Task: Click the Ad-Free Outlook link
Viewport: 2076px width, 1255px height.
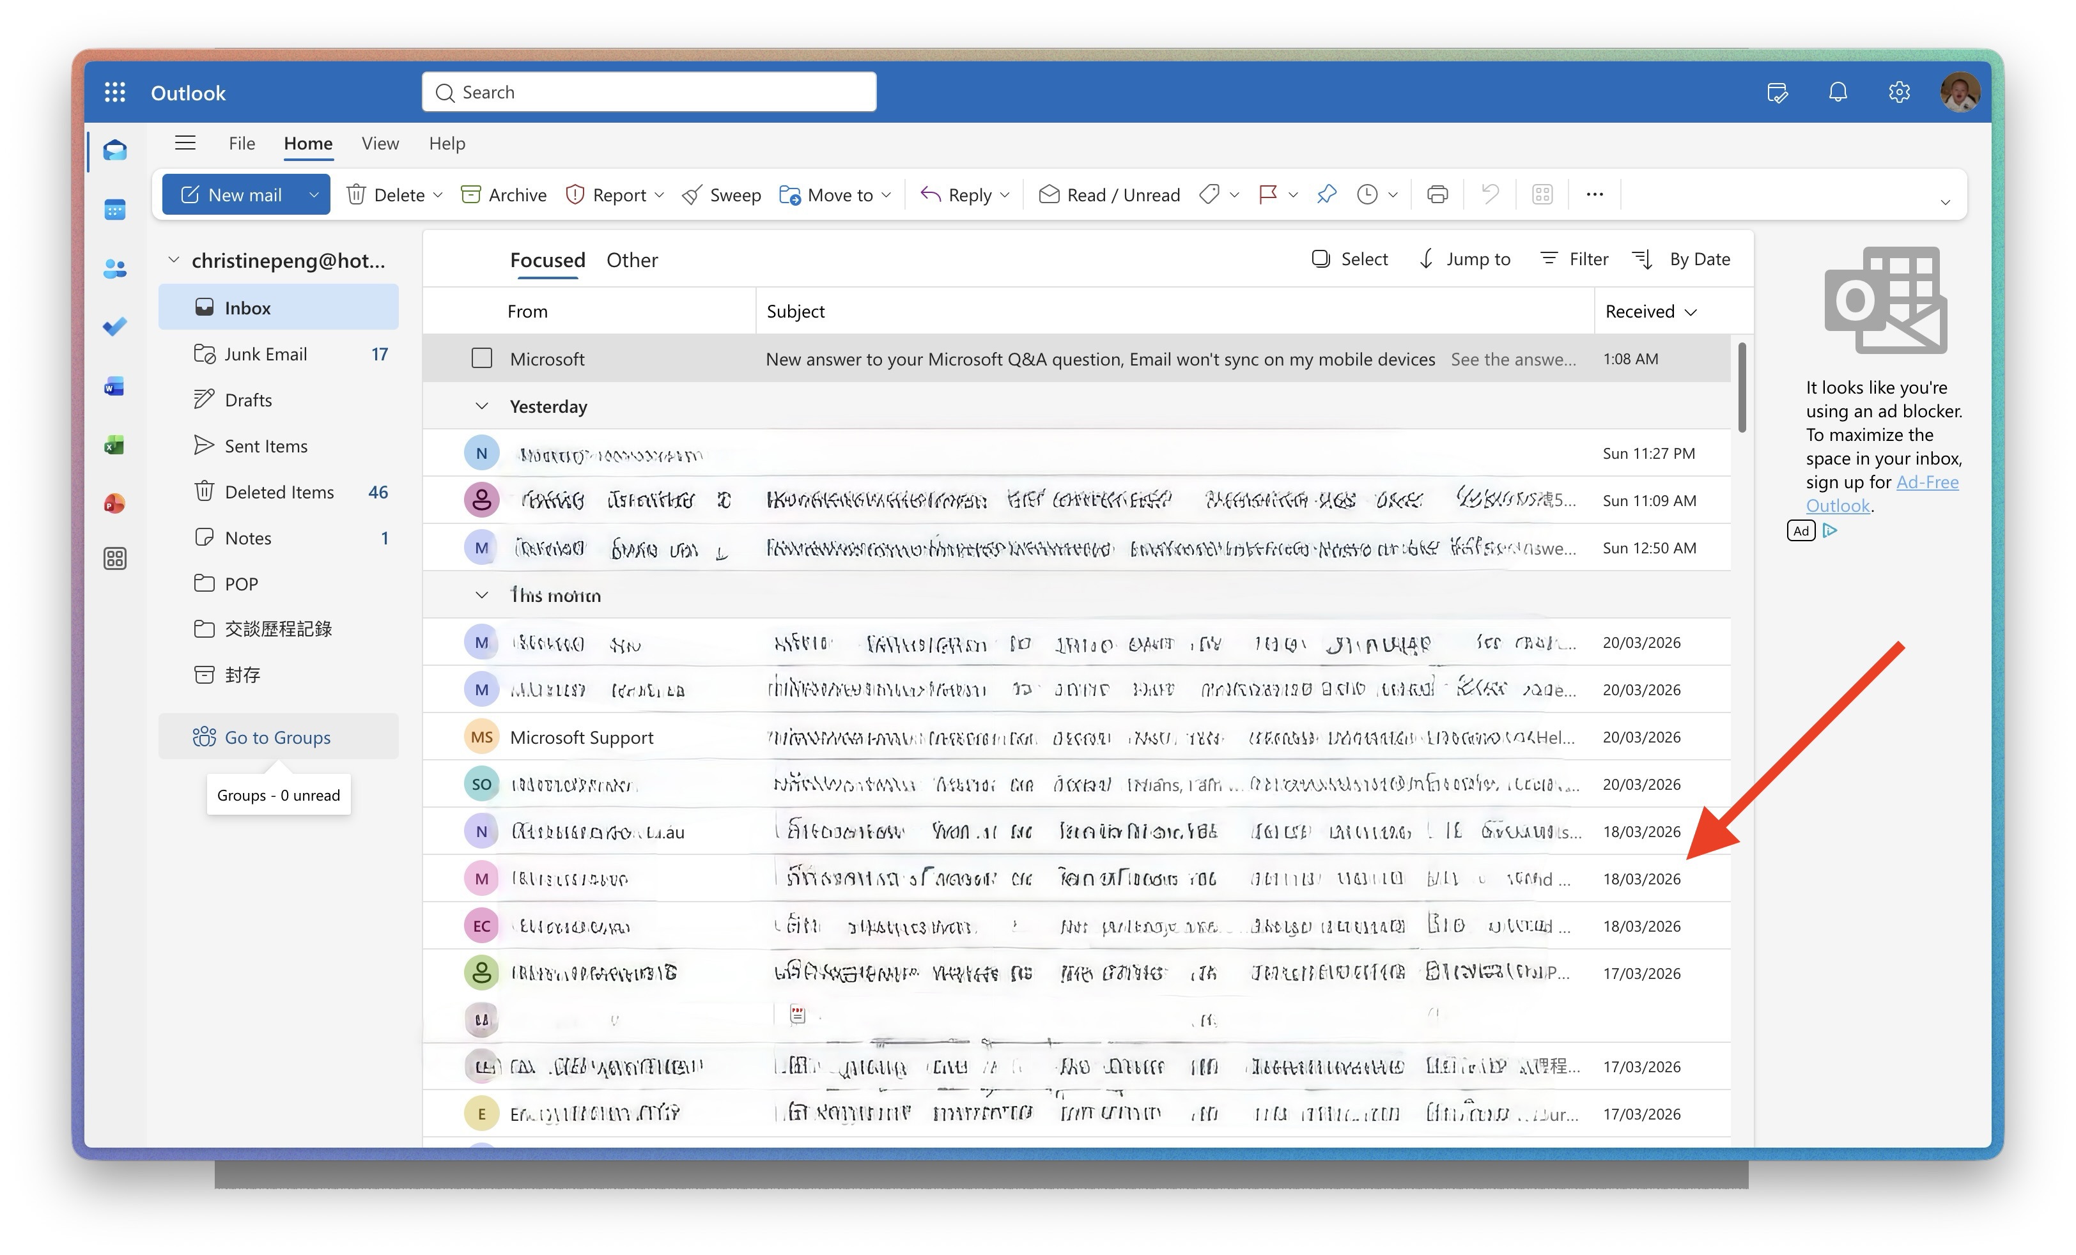Action: pos(1926,482)
